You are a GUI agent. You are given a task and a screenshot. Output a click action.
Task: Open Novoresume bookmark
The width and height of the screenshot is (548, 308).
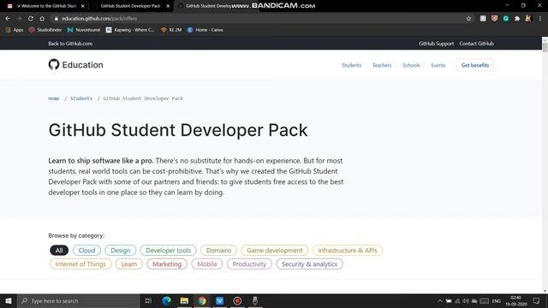click(x=84, y=30)
